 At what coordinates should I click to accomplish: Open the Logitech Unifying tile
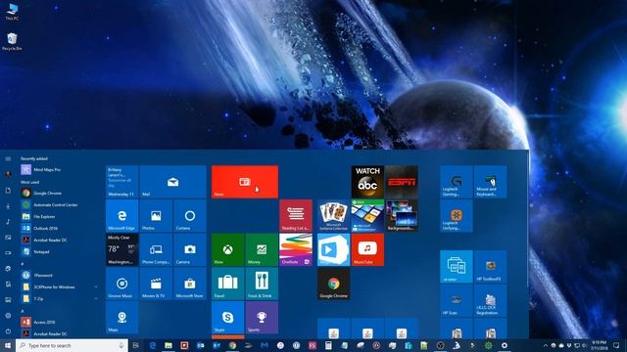click(x=457, y=216)
